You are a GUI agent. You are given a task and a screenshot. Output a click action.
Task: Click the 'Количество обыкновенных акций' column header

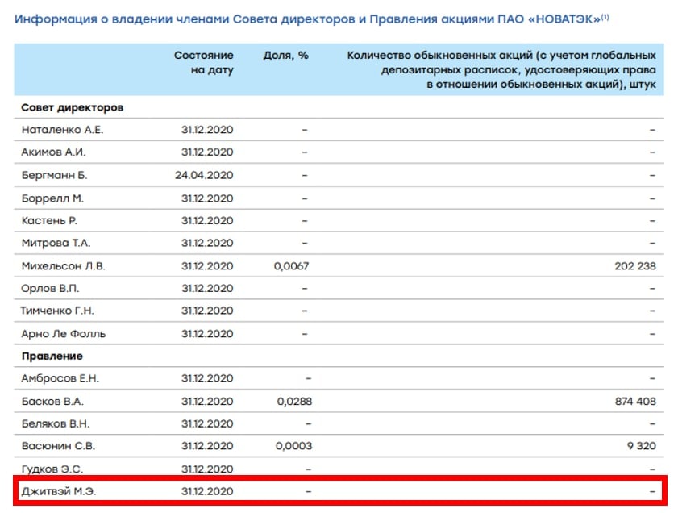click(501, 69)
